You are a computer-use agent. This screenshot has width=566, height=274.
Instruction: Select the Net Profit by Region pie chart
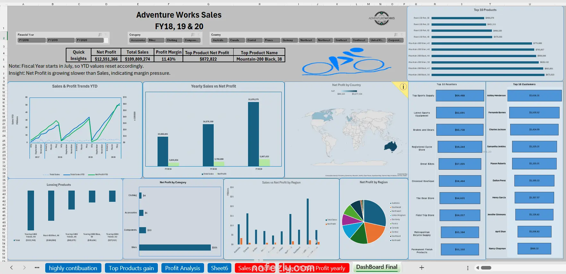(364, 222)
